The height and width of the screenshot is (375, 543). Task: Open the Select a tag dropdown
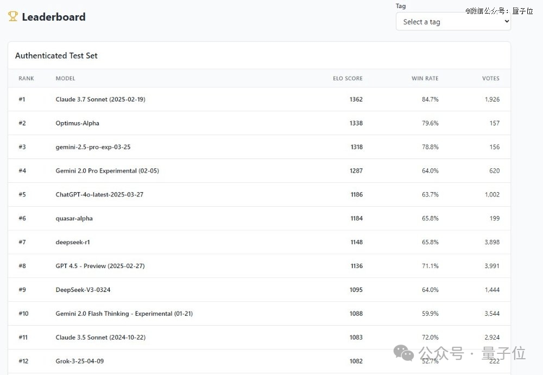click(453, 22)
